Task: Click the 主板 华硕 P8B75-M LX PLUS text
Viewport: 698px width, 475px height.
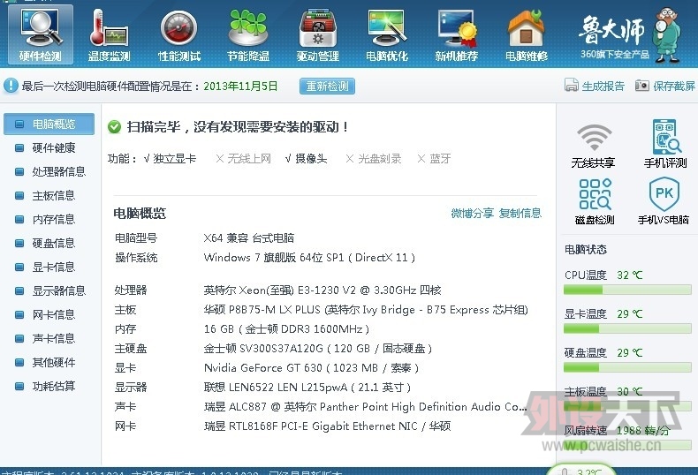Action: tap(366, 310)
